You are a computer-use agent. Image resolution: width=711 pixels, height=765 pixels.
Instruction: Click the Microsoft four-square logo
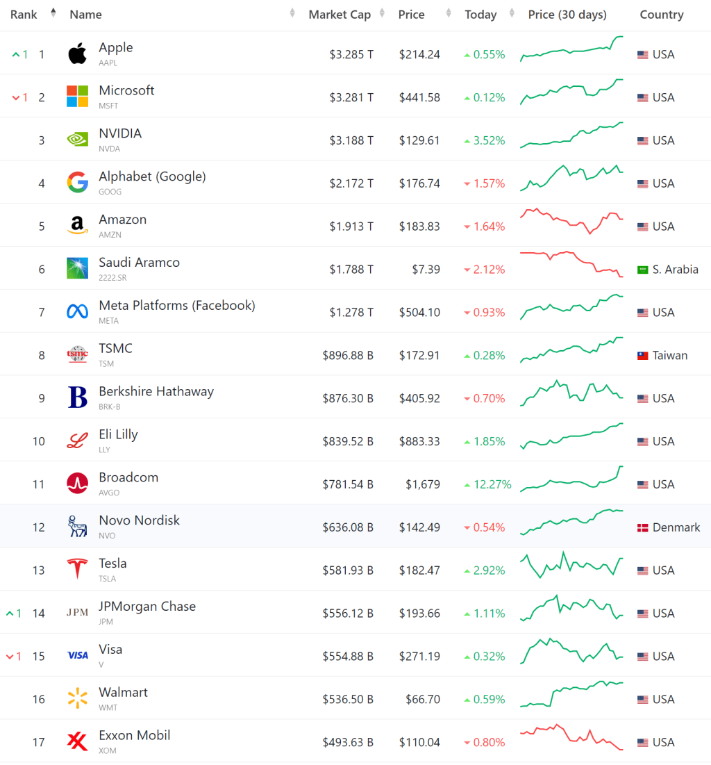(77, 97)
